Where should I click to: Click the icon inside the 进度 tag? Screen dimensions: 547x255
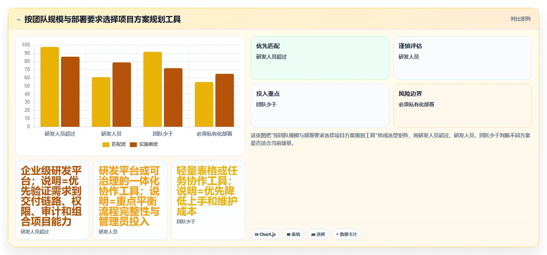pyautogui.click(x=313, y=235)
